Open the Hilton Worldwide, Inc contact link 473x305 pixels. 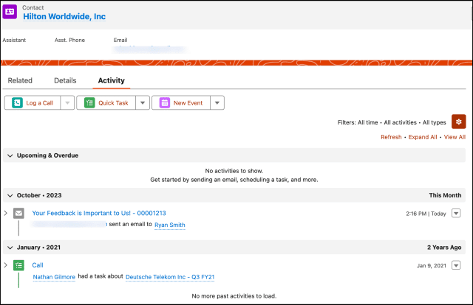[64, 16]
